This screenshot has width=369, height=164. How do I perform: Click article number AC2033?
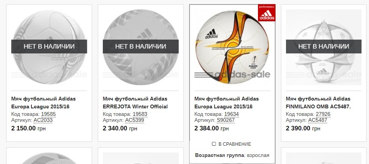coord(43,120)
